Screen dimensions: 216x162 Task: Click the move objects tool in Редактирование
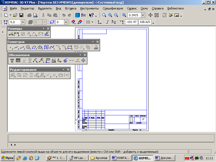pyautogui.click(x=13, y=75)
